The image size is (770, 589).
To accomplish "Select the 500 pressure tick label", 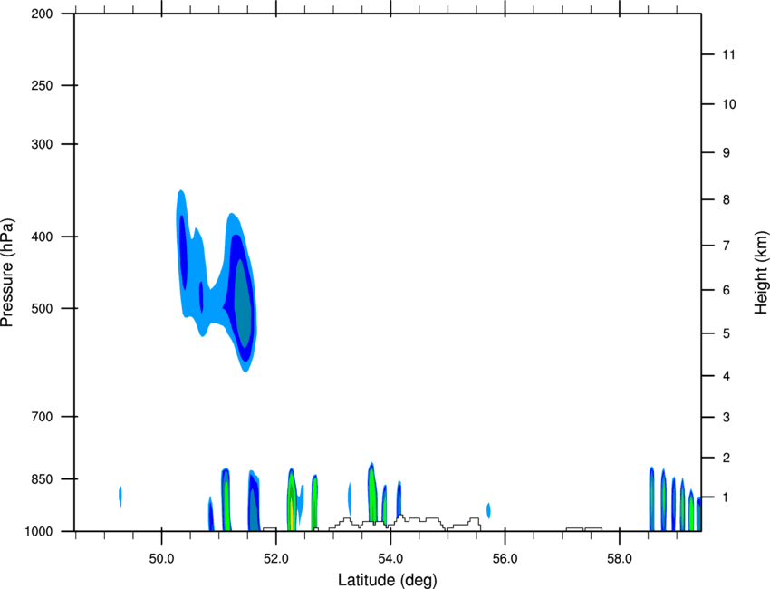I will point(42,308).
